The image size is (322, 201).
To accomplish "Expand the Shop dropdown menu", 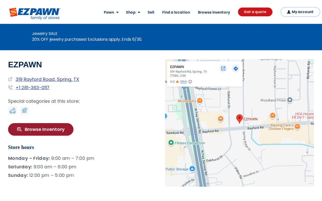I will point(133,12).
